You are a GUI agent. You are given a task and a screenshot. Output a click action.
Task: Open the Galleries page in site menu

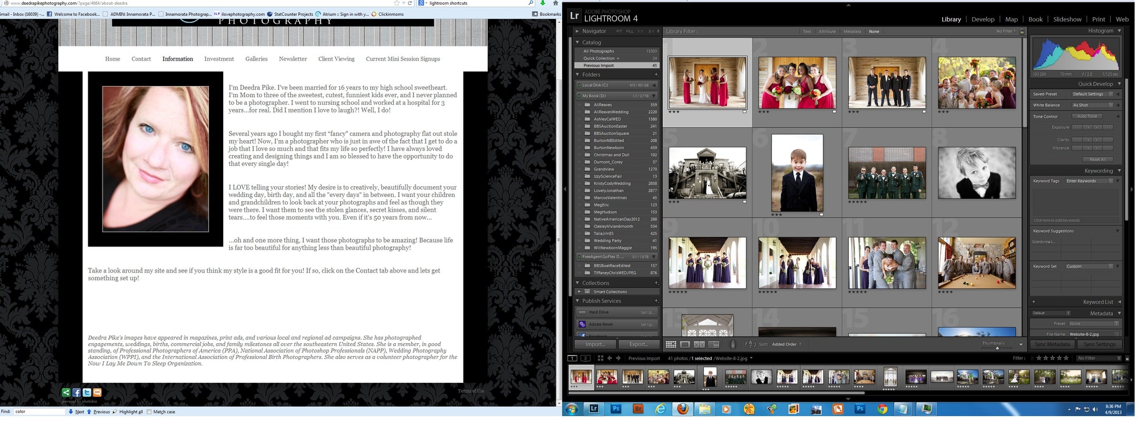point(256,59)
